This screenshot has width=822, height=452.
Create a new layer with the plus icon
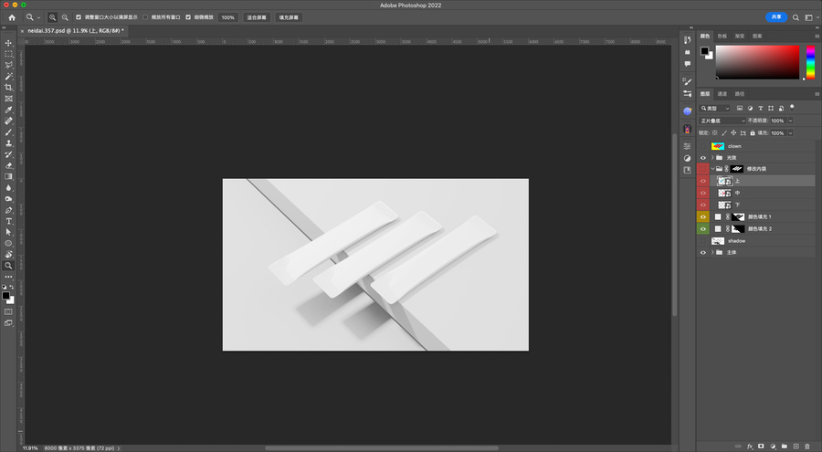pos(796,447)
